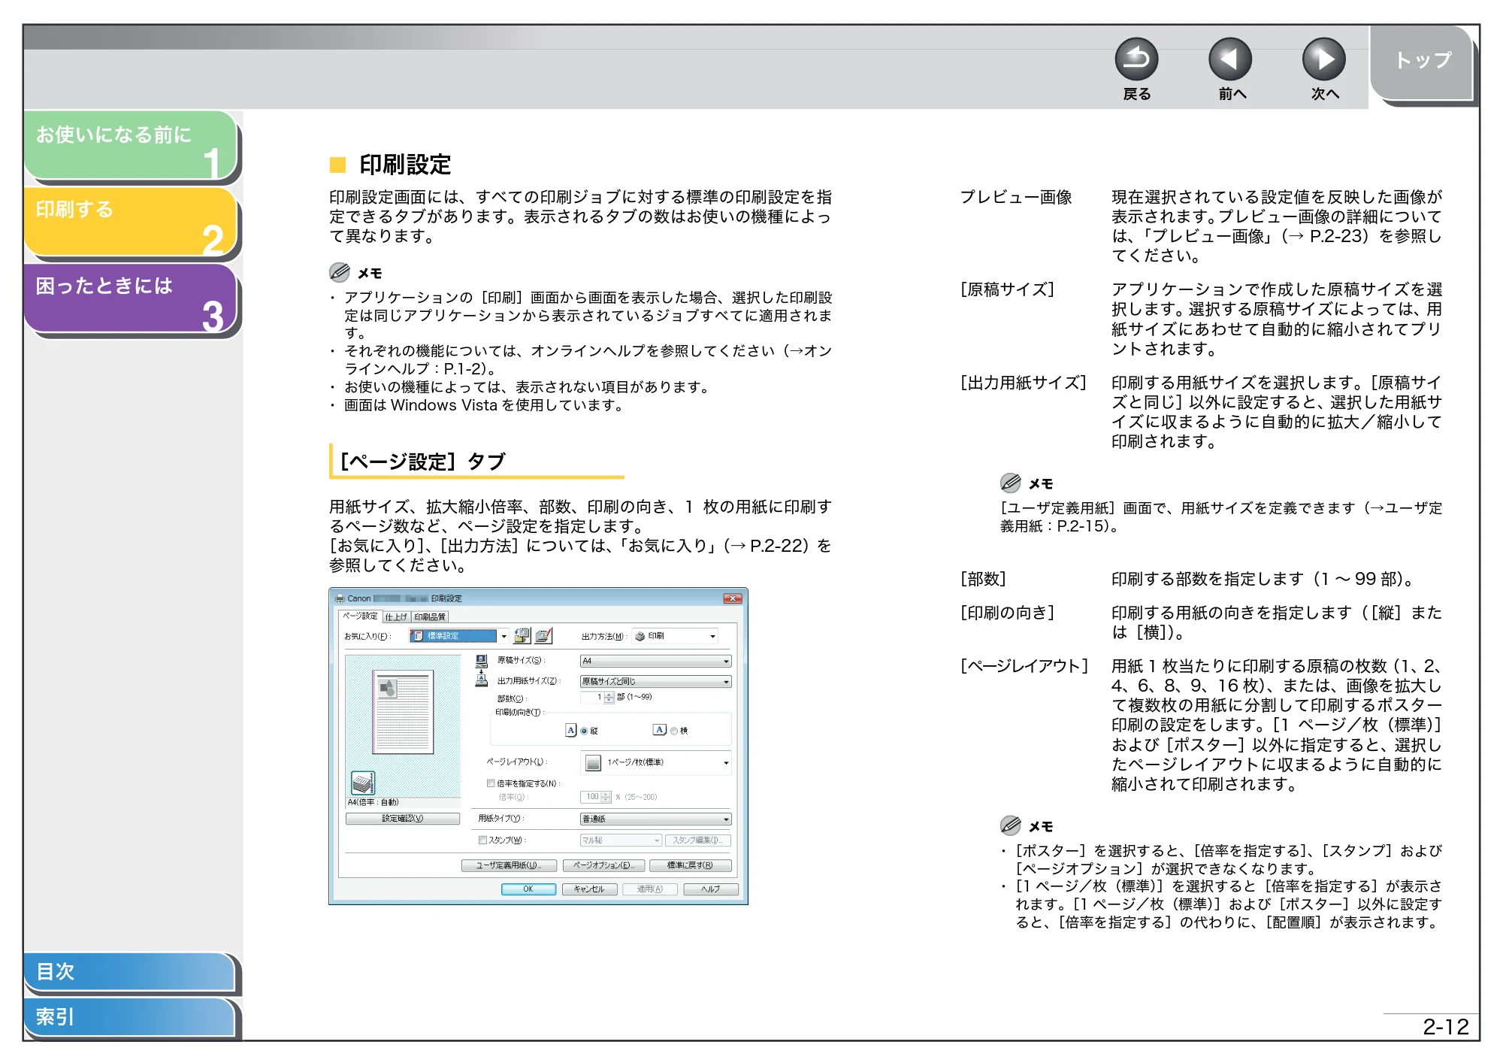Image resolution: width=1503 pixels, height=1063 pixels.
Task: Switch to the ページ設定 tab in dialog
Action: [x=360, y=616]
